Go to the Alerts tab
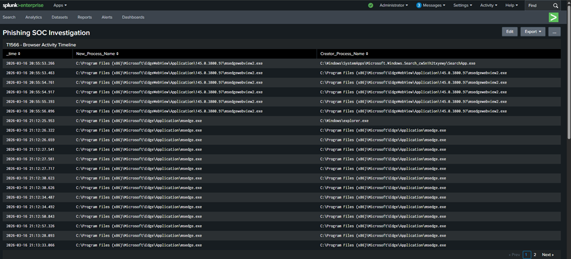571x259 pixels. (107, 17)
